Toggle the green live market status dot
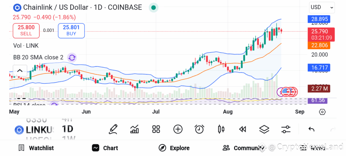The width and height of the screenshot is (346, 156). coord(153,8)
